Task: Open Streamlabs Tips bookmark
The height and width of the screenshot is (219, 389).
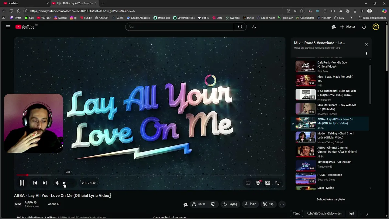Action: click(184, 18)
